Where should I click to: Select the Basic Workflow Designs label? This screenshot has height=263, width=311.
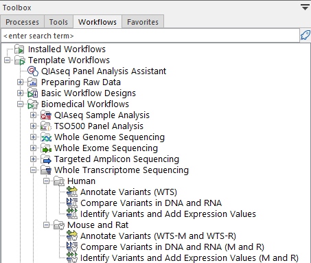coord(89,93)
